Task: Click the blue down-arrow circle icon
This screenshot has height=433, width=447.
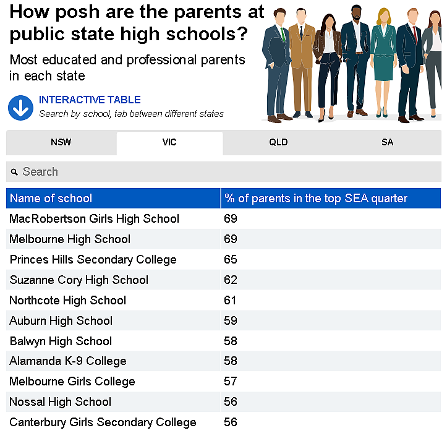Action: [x=20, y=108]
